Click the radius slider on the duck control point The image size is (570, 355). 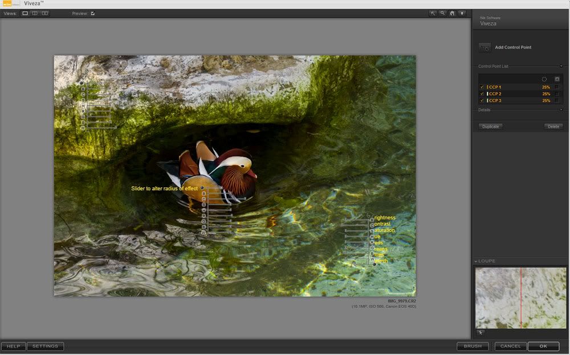(221, 188)
